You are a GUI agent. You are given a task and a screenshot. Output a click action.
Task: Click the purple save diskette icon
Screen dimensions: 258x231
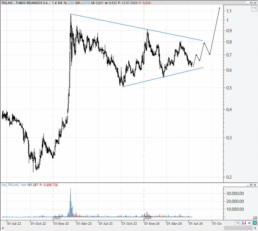click(x=244, y=223)
